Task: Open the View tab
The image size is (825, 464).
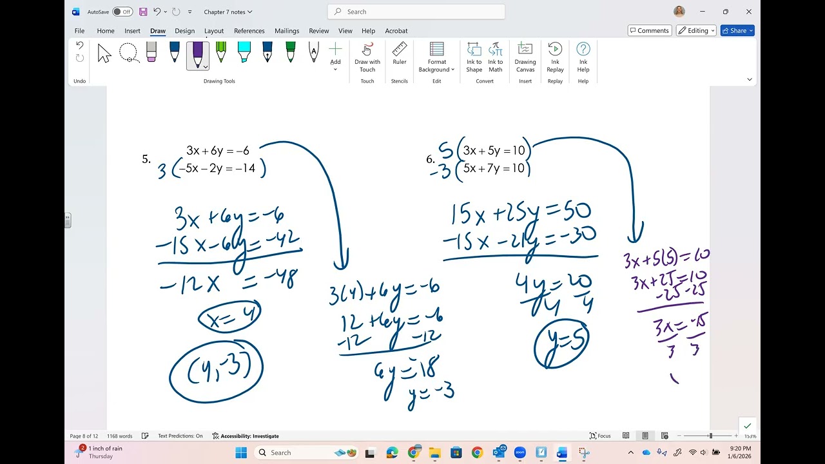Action: (345, 30)
